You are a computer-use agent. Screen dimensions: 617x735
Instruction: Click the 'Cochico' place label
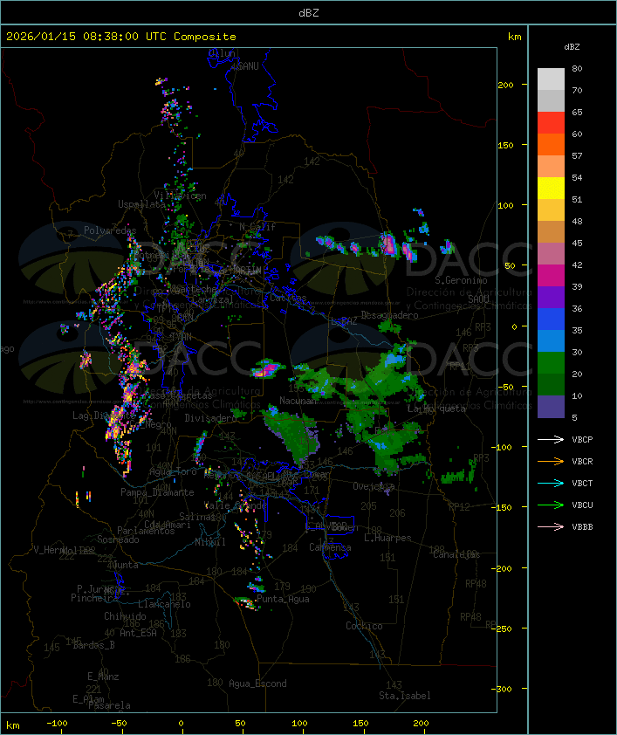point(364,626)
